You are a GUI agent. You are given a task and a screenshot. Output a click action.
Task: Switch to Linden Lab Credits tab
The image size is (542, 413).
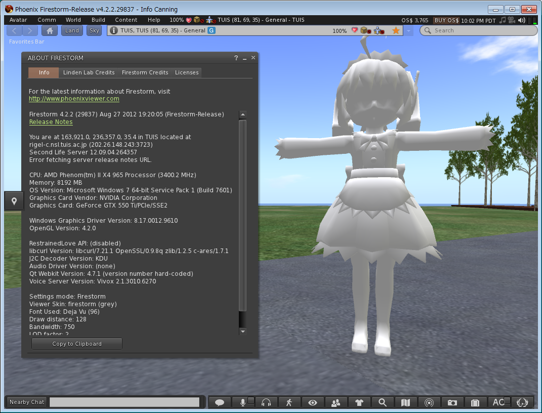89,72
